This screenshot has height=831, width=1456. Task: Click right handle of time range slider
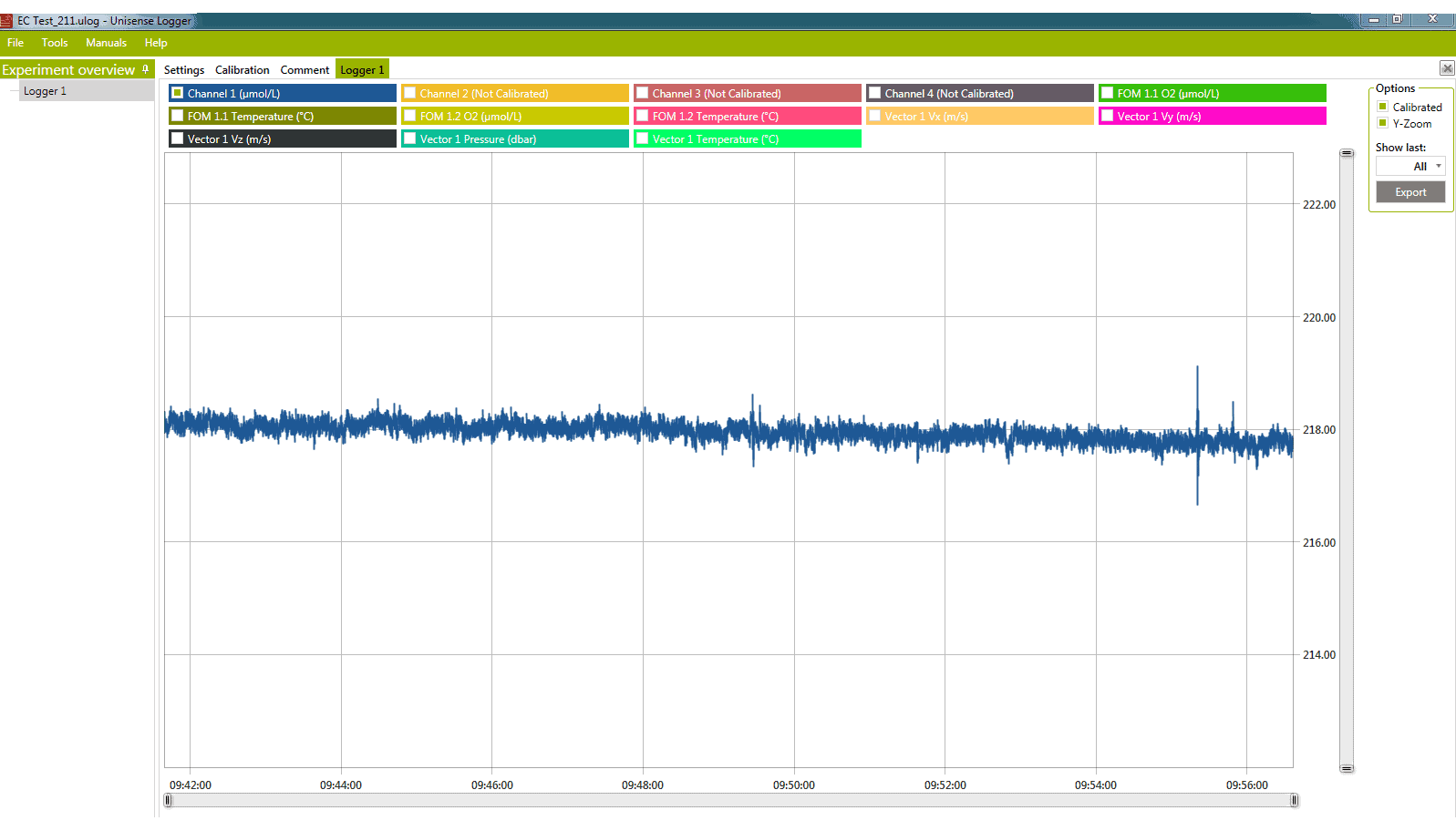[1294, 800]
